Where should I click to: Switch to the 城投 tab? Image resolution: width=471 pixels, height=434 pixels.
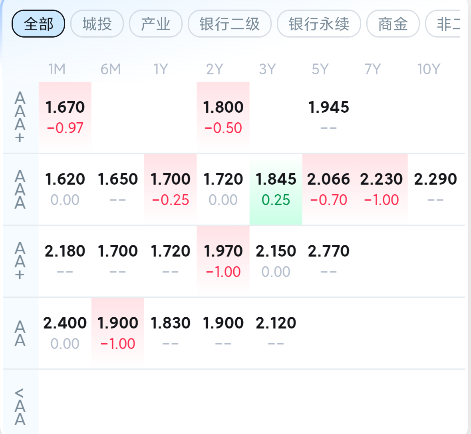click(x=97, y=24)
